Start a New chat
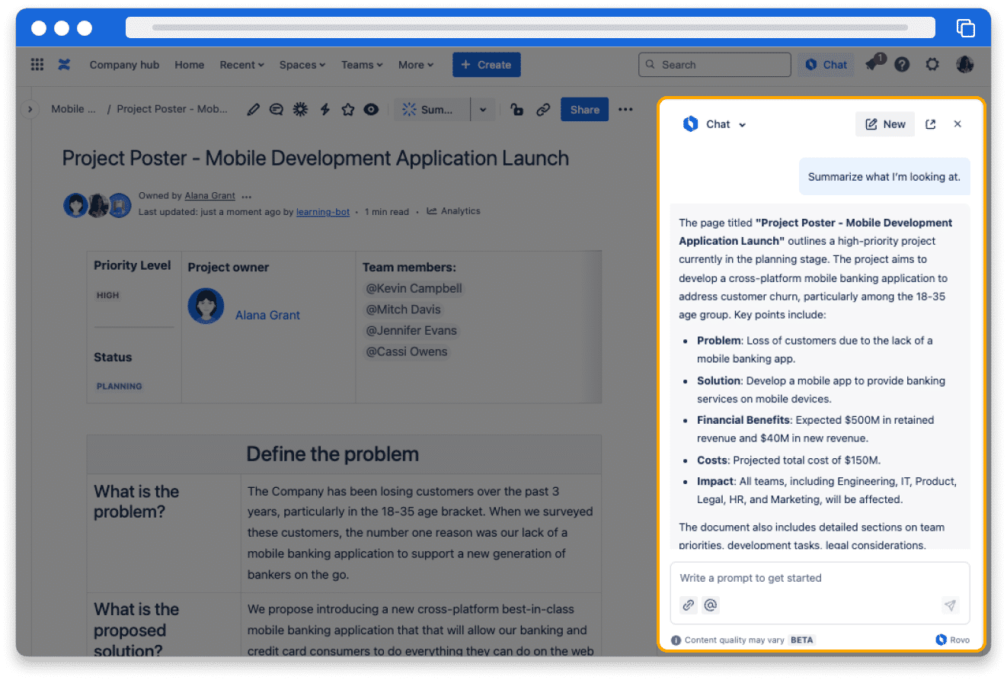 coord(885,124)
